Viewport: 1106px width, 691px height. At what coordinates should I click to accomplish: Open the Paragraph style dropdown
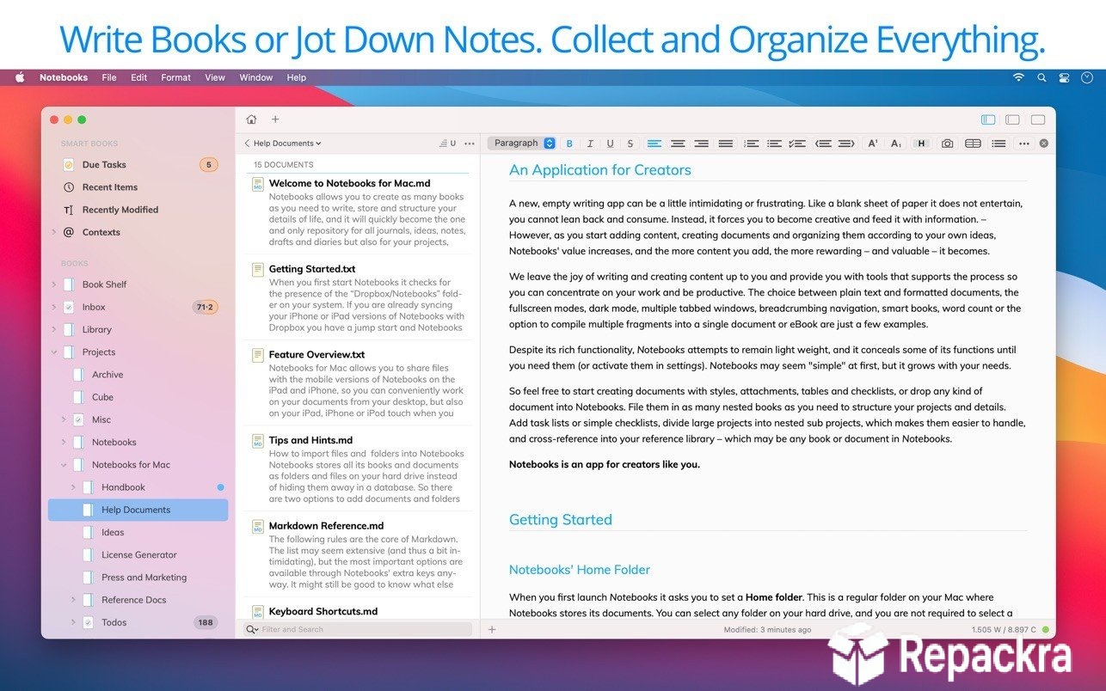(x=524, y=144)
